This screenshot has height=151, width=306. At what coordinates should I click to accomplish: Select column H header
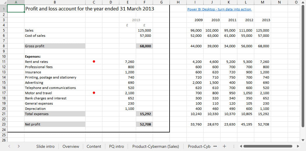coord(178,2)
